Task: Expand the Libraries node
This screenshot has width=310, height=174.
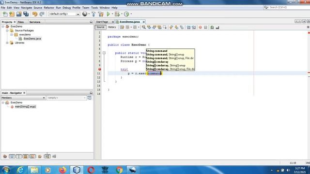Action: [7, 43]
